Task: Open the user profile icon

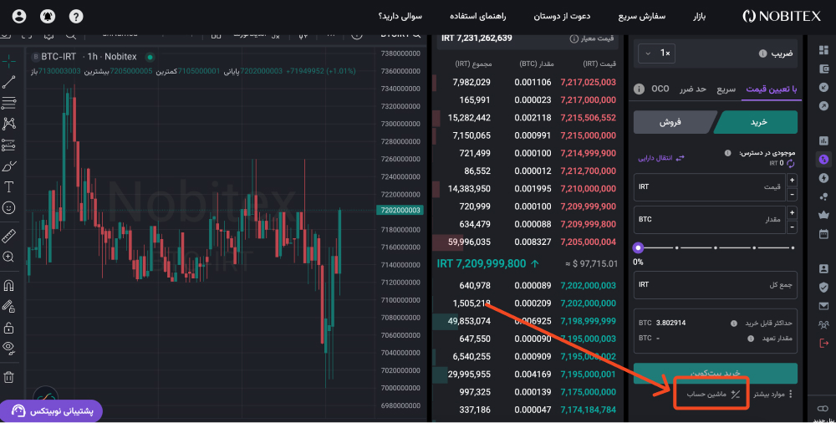Action: [x=19, y=17]
